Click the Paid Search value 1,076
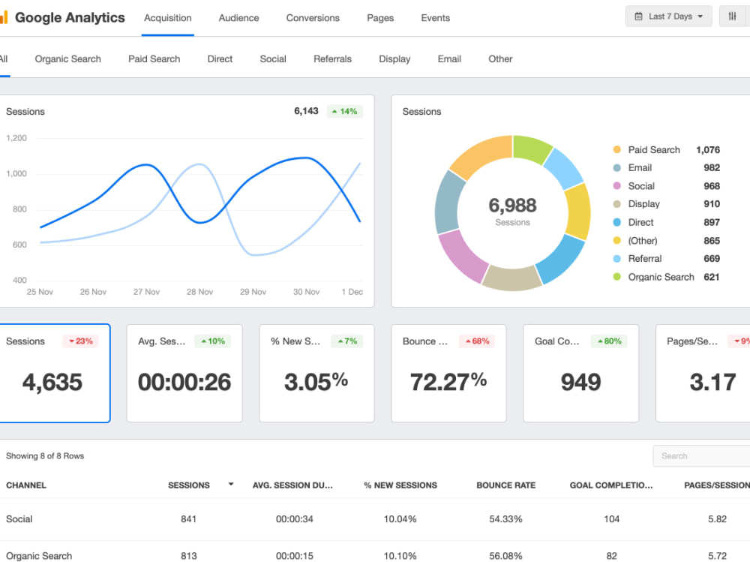 tap(708, 150)
